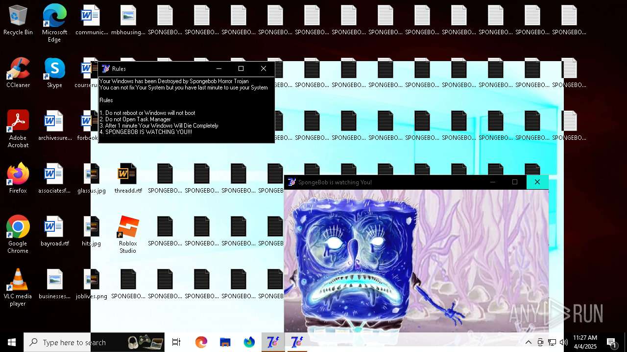Viewport: 627px width, 352px height.
Task: Open the Adobe Acrobat shortcut
Action: point(18,130)
